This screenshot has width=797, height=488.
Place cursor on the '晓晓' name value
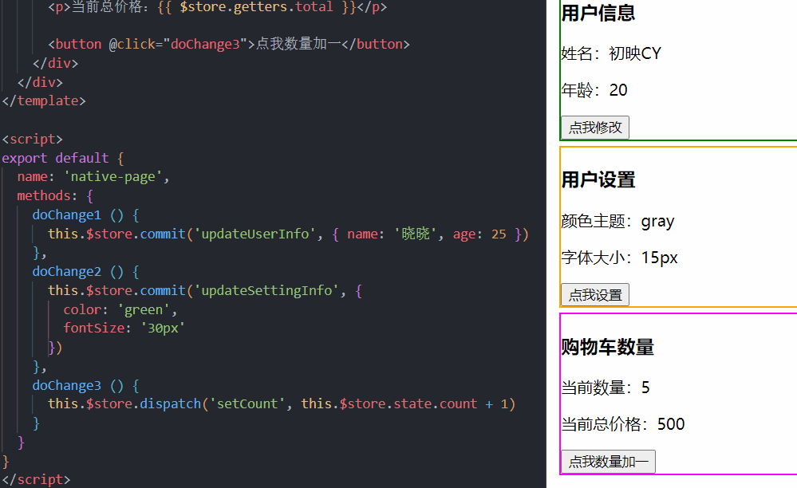click(x=416, y=234)
